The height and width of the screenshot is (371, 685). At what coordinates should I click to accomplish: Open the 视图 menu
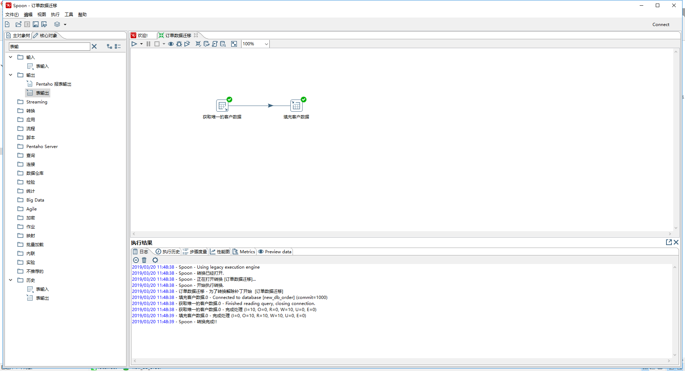coord(42,15)
